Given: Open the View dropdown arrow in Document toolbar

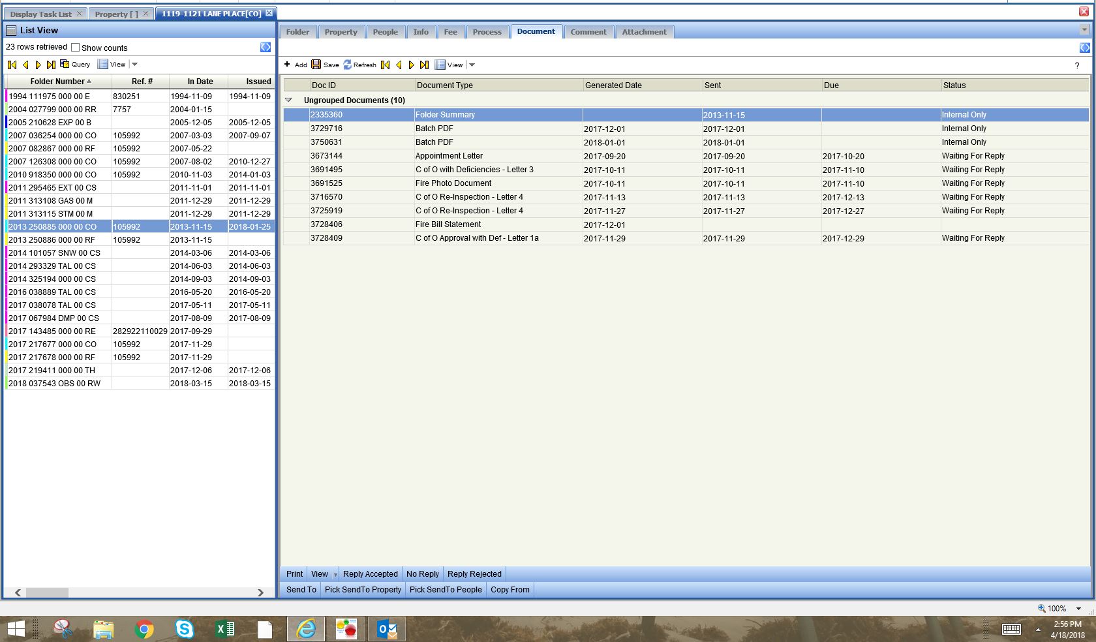Looking at the screenshot, I should point(472,65).
